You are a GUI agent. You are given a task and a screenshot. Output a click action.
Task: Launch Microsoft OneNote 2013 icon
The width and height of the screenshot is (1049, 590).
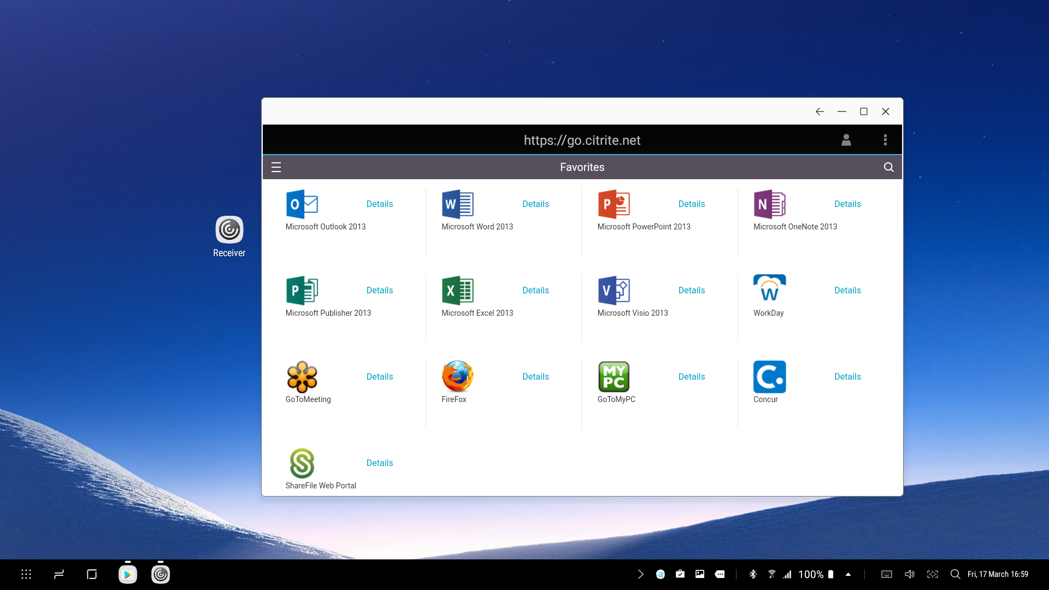[770, 204]
